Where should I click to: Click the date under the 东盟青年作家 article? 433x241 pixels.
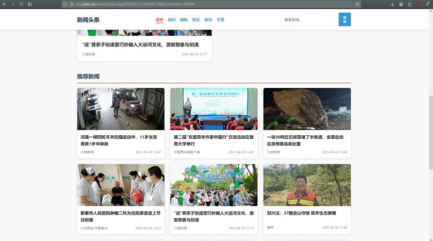pos(241,152)
